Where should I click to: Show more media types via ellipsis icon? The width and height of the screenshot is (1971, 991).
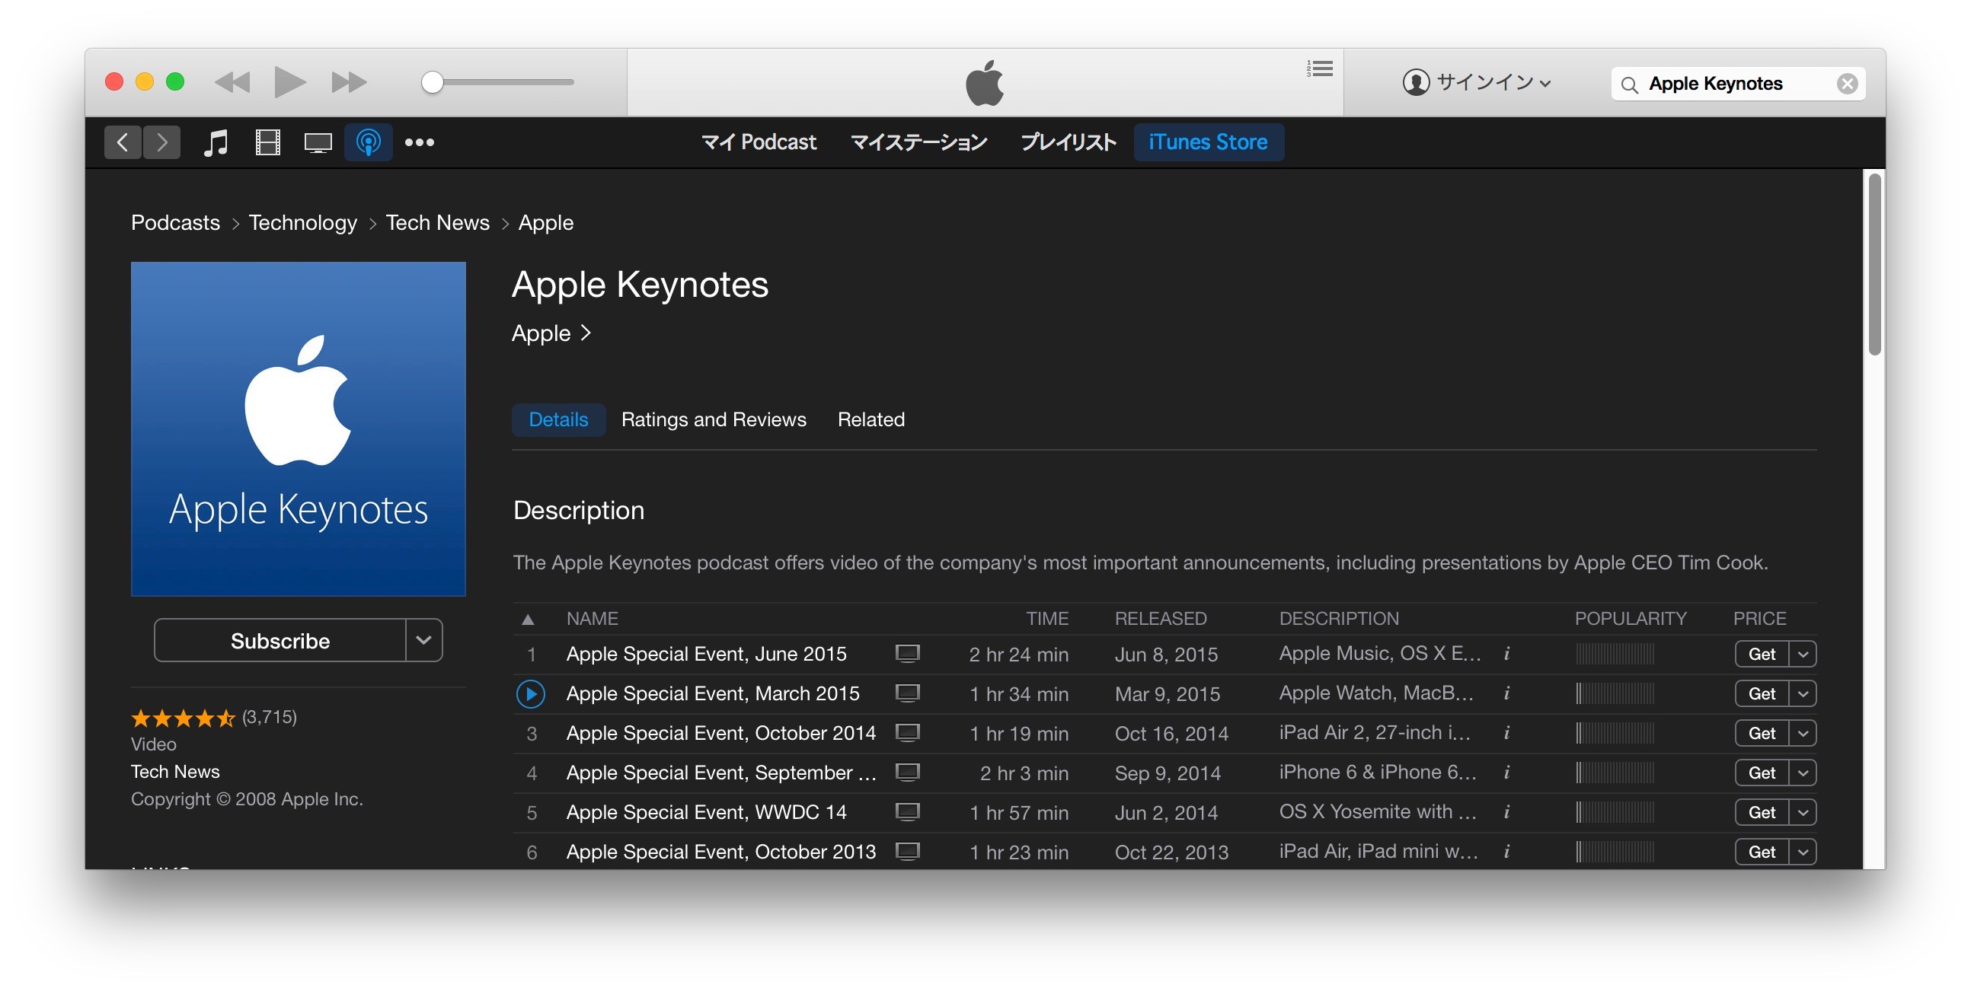(x=420, y=142)
